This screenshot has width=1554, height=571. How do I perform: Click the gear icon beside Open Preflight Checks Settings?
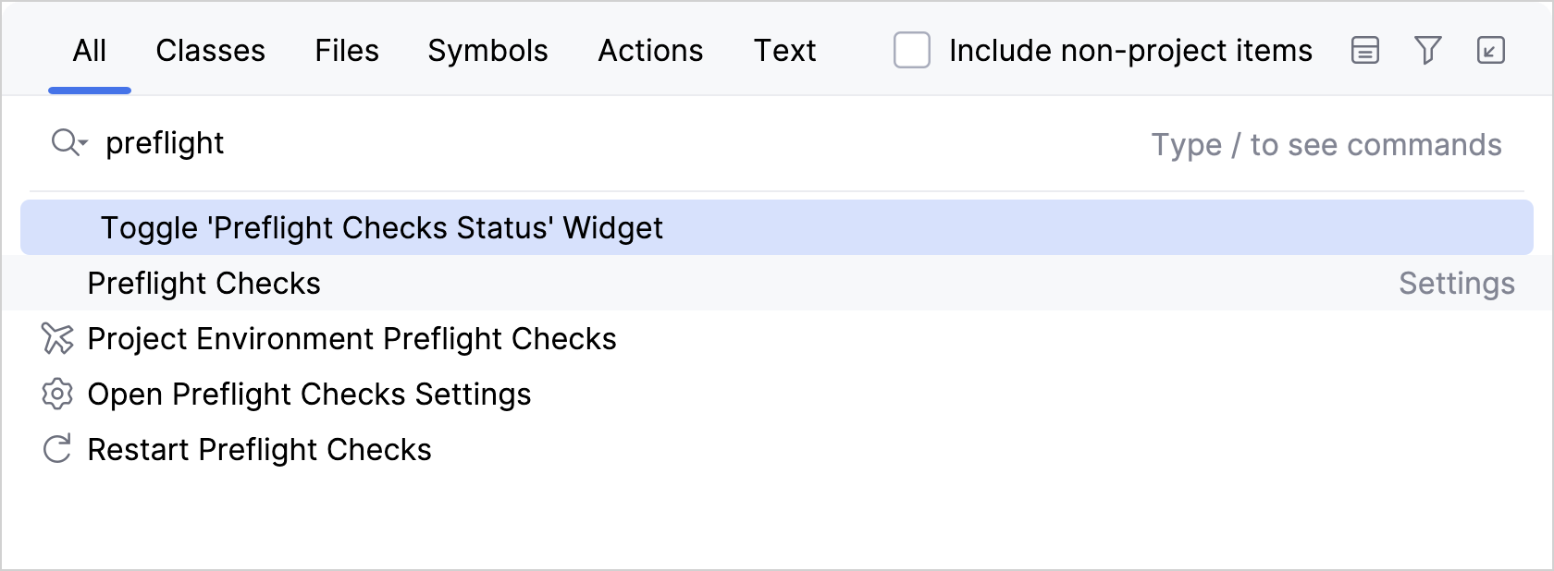pyautogui.click(x=56, y=395)
